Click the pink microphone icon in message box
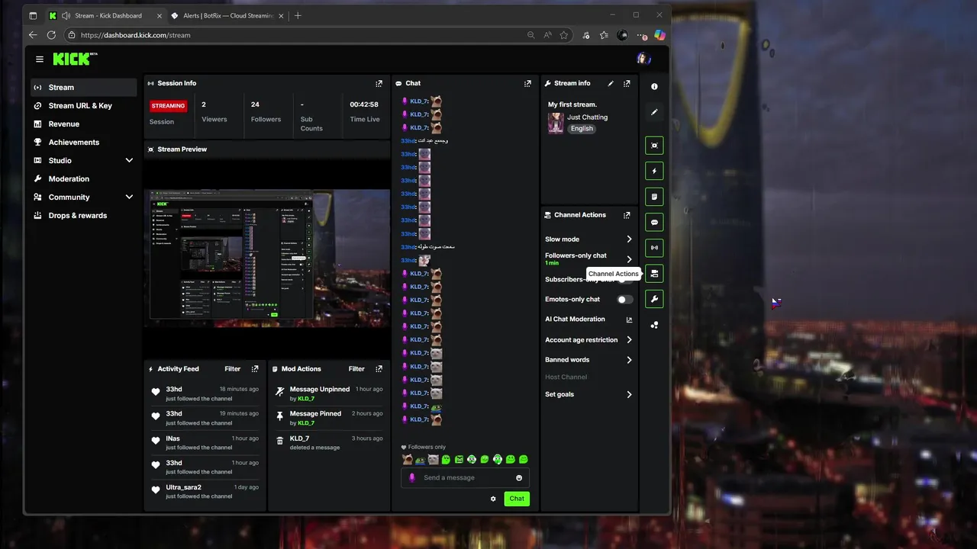 coord(412,478)
